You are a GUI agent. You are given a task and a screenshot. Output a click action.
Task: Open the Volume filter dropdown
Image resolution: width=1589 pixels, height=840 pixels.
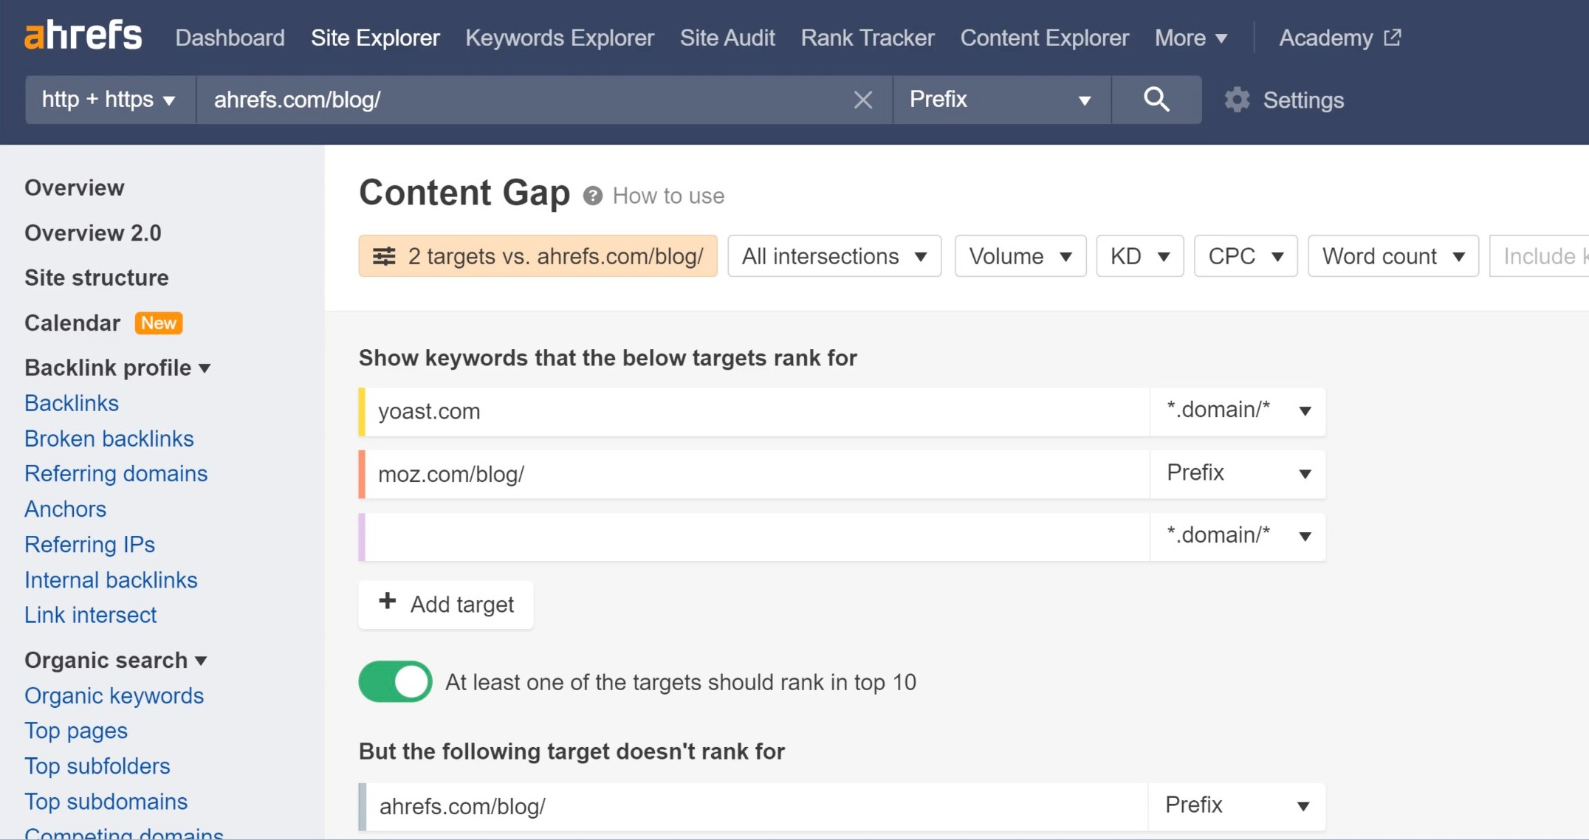click(1020, 256)
